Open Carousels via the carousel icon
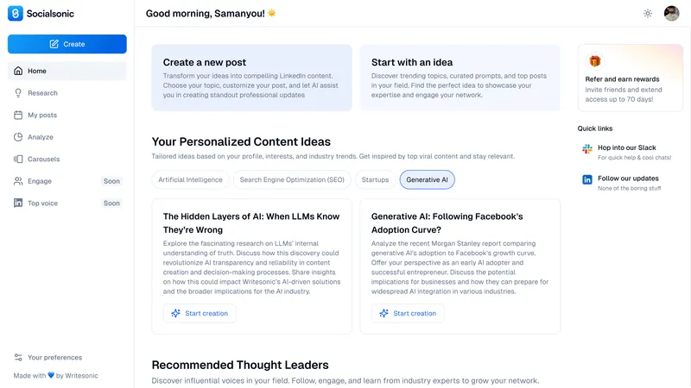The width and height of the screenshot is (691, 388). (18, 159)
